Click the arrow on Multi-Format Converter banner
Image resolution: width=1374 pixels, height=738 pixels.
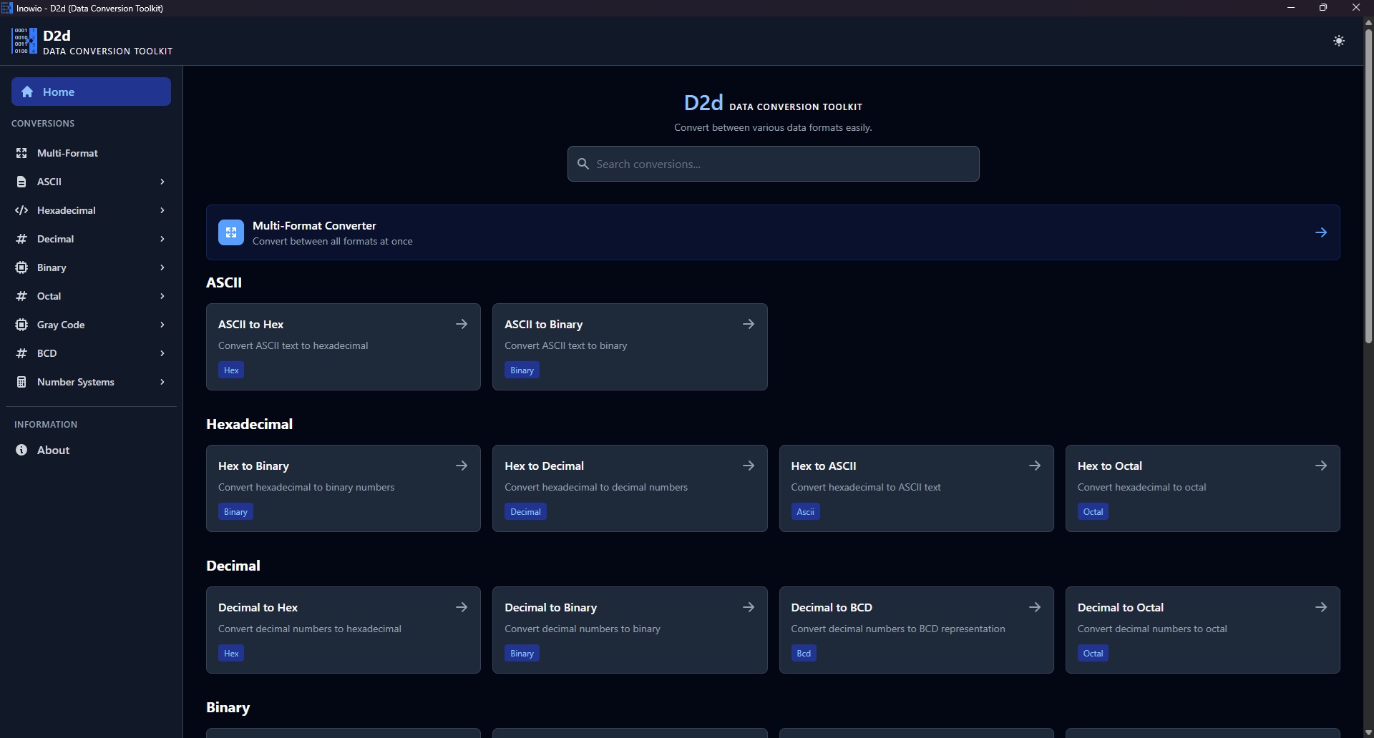(1321, 232)
